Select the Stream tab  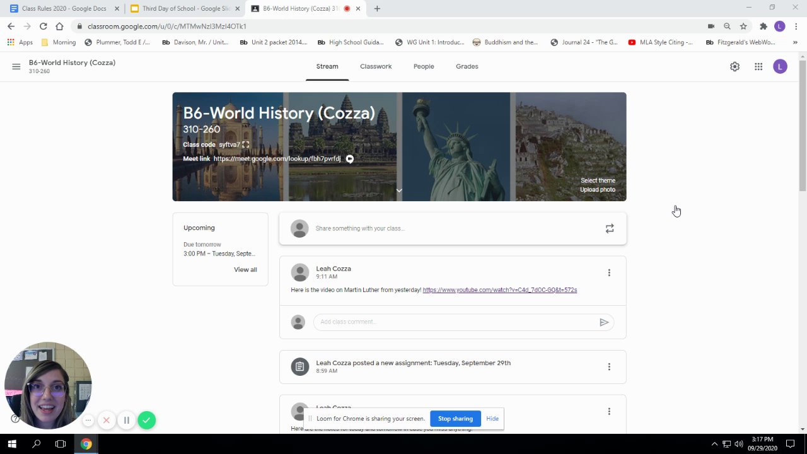[327, 67]
